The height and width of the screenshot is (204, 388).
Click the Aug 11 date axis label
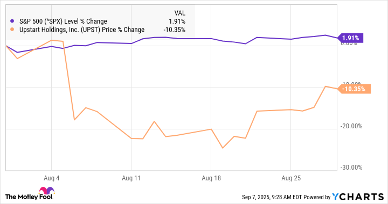coord(131,178)
